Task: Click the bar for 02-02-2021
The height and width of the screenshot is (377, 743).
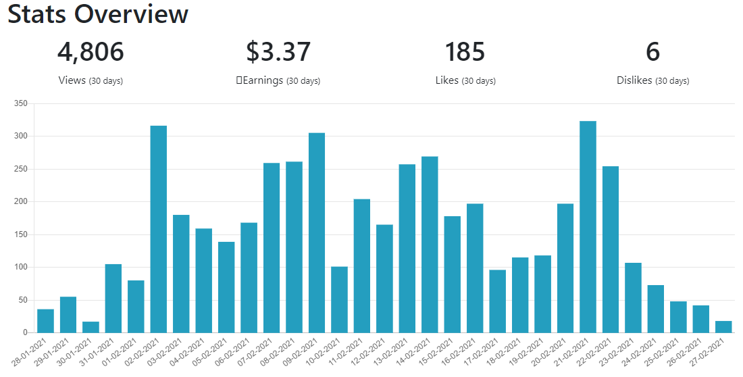Action: 158,229
